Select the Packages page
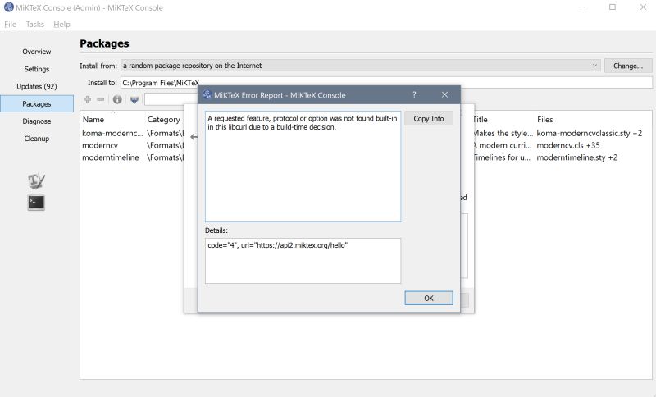 (x=37, y=103)
